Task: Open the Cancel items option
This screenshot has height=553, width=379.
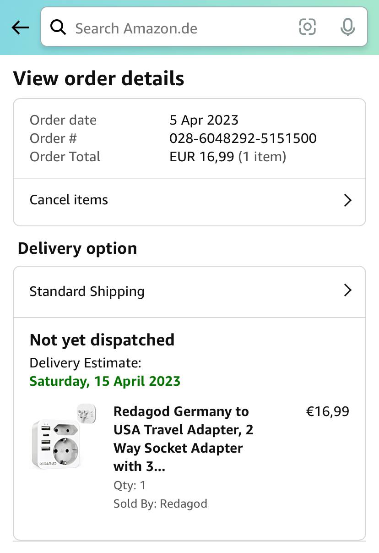Action: click(69, 200)
